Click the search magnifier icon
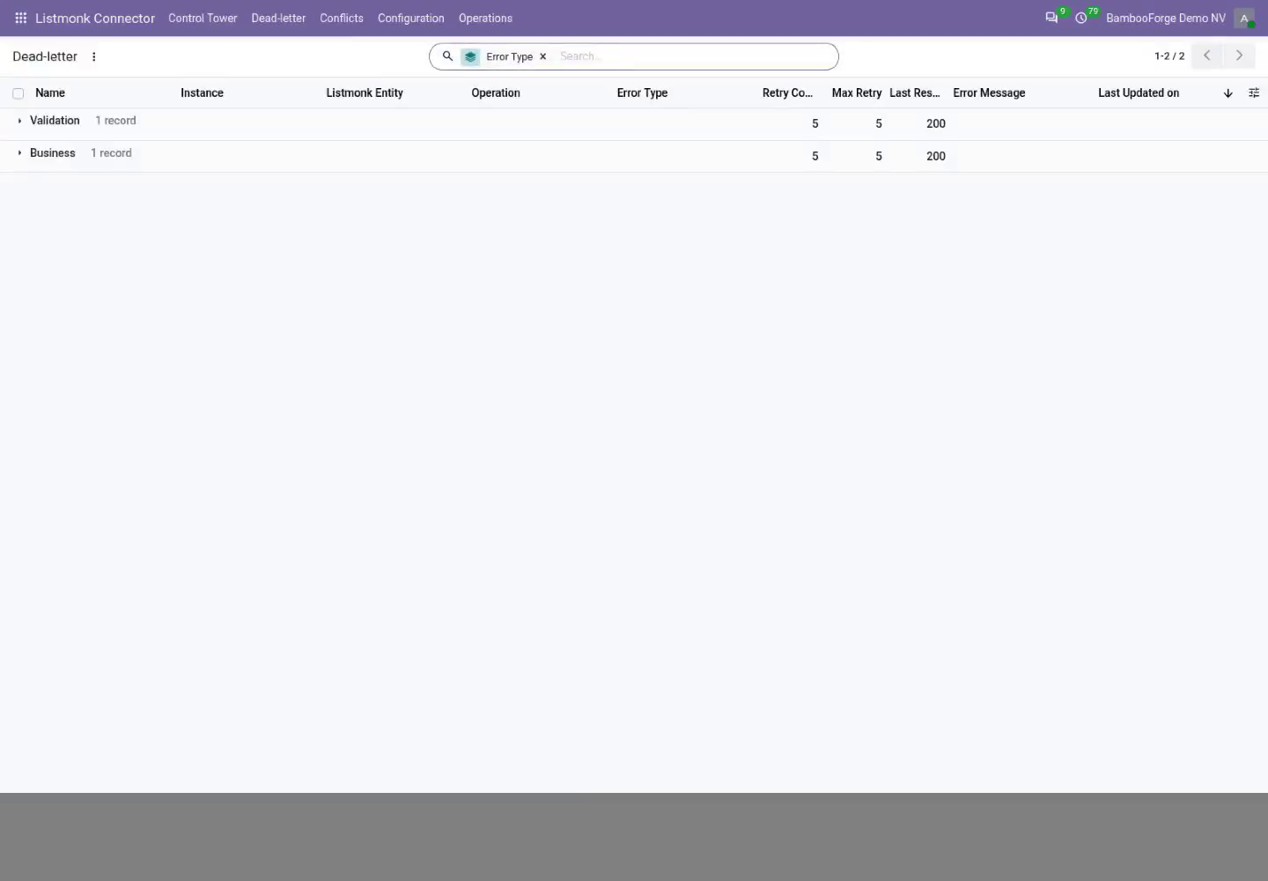1268x881 pixels. (447, 56)
